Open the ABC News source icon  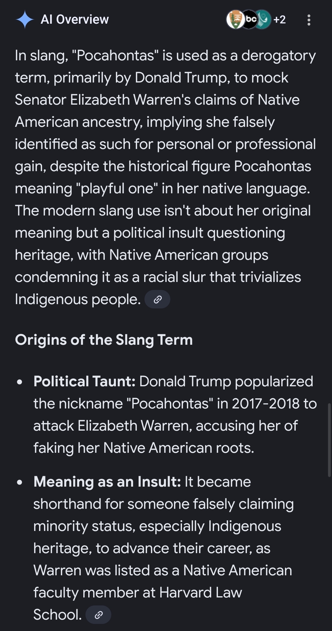click(x=250, y=20)
